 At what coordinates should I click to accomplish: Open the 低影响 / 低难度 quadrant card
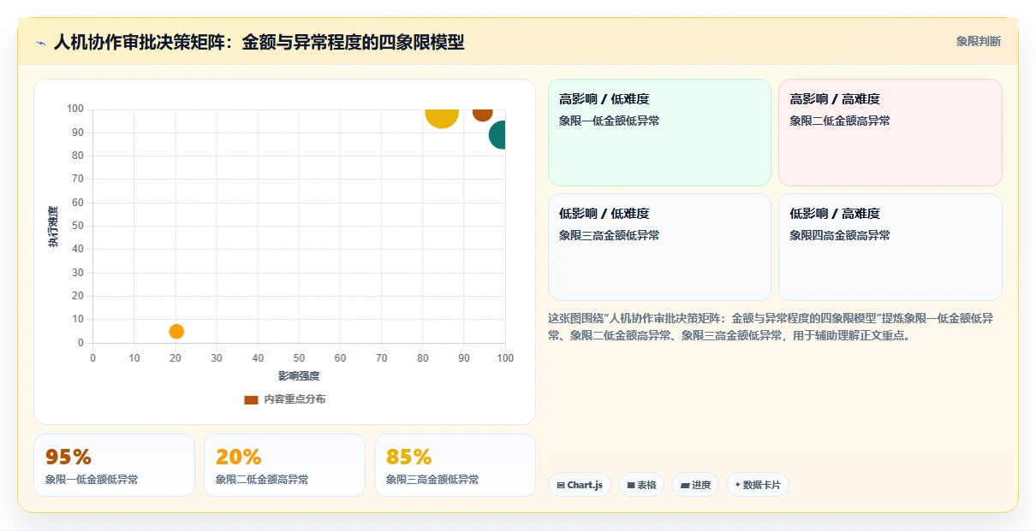(x=659, y=247)
